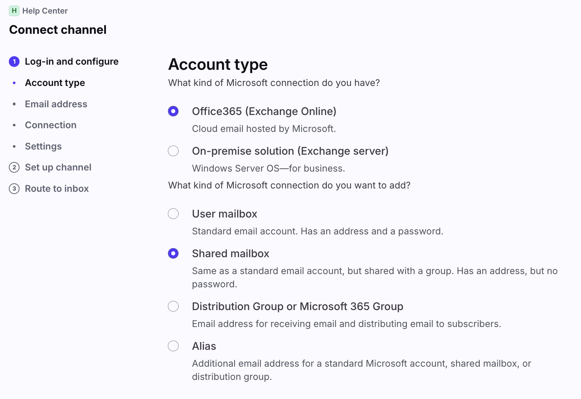This screenshot has width=581, height=399.
Task: Select the Alias radio button
Action: tap(173, 346)
